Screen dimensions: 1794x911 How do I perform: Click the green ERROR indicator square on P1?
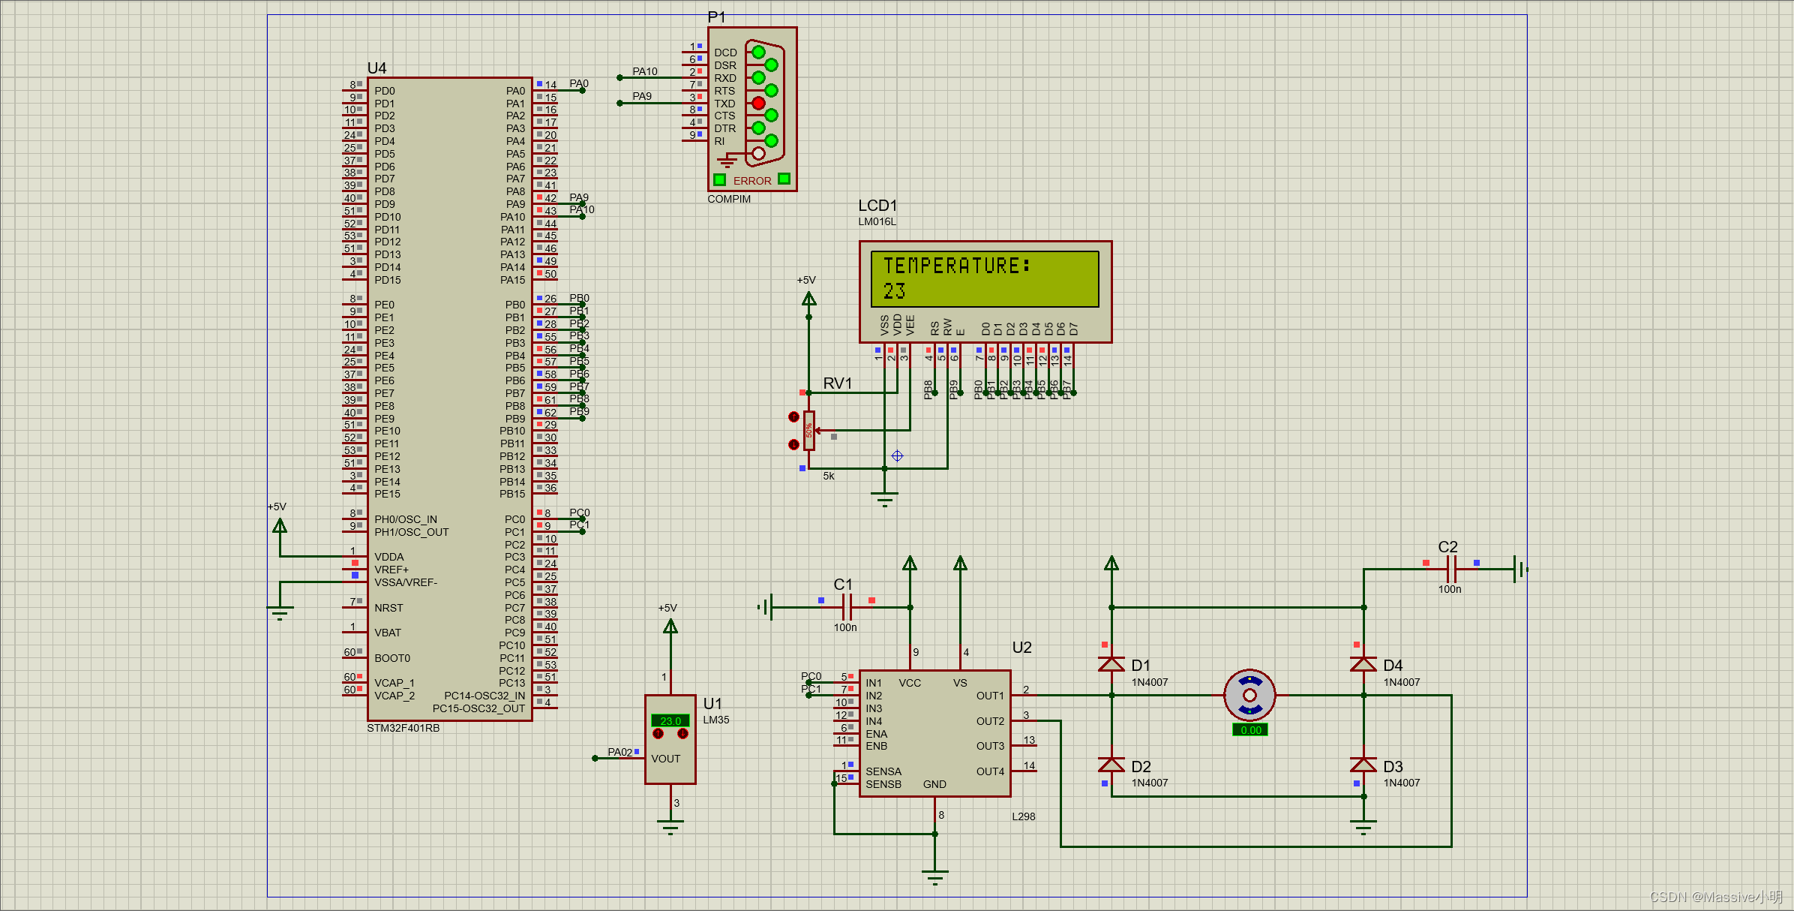[719, 179]
